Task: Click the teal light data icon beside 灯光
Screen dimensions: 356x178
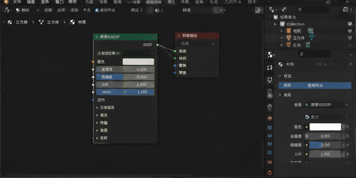Action: pyautogui.click(x=308, y=45)
